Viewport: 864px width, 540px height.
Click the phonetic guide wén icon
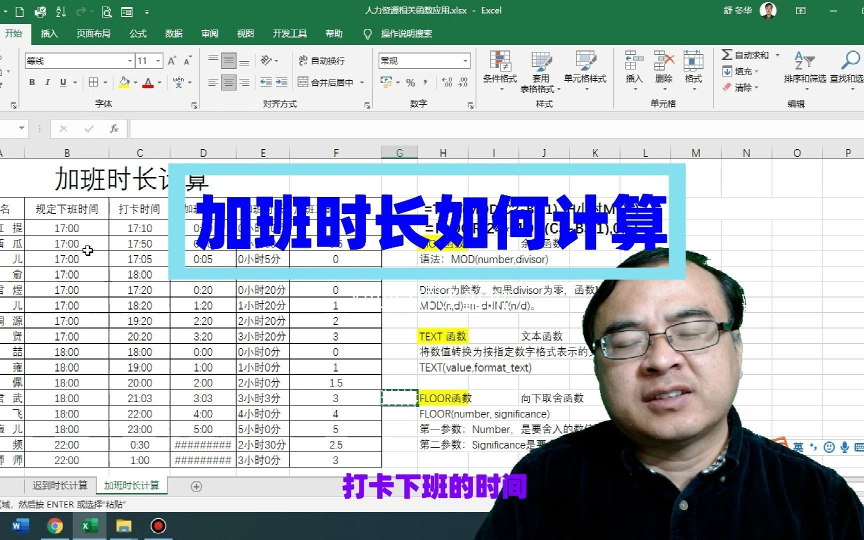(x=178, y=82)
